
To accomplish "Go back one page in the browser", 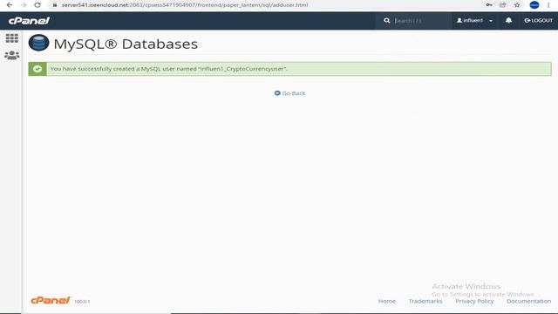I will click(10, 5).
